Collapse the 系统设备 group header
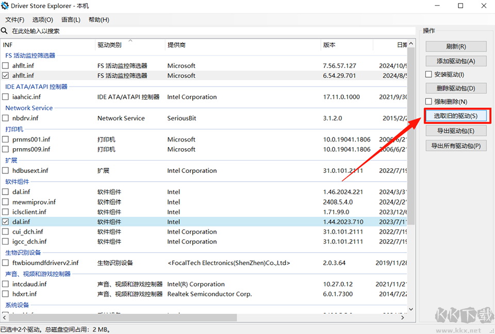The image size is (495, 334). [x=17, y=305]
